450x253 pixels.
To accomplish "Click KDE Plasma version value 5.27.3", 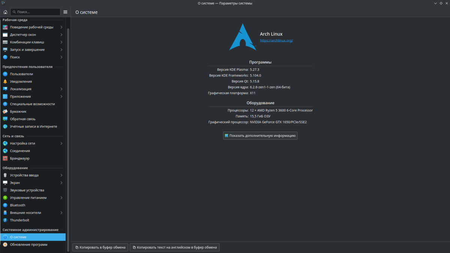I will [x=255, y=70].
